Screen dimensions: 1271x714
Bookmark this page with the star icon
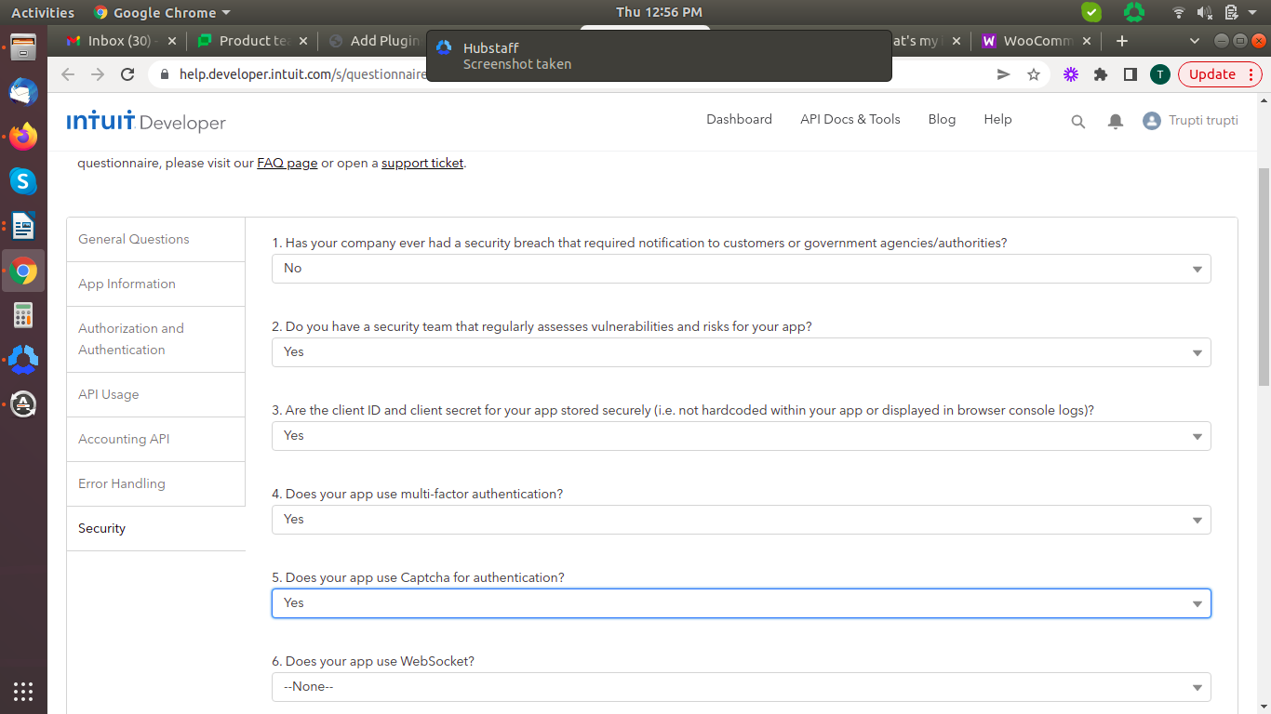pos(1034,74)
